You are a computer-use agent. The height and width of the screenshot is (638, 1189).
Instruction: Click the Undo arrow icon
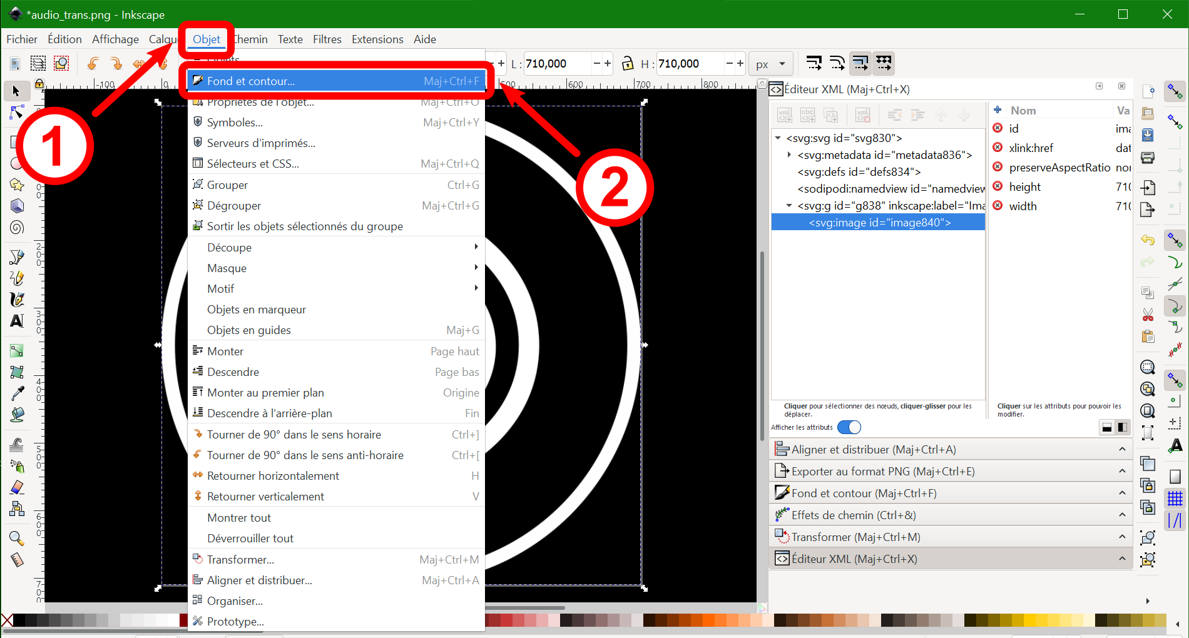[x=1148, y=240]
